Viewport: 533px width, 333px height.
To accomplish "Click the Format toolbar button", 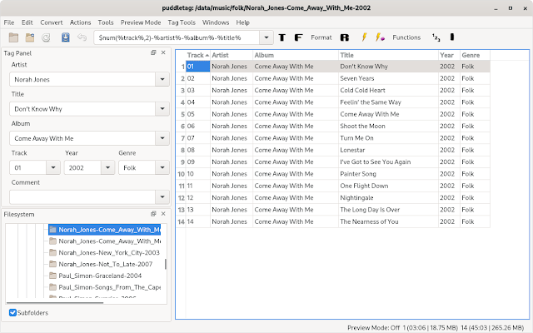I will point(321,37).
